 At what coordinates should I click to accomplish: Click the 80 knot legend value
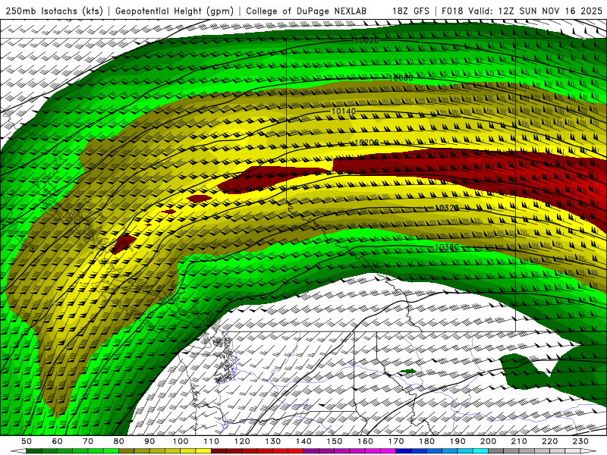pos(119,441)
